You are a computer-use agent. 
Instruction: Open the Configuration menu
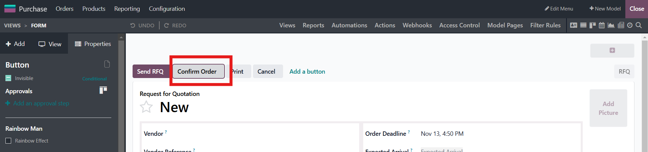[x=167, y=9]
